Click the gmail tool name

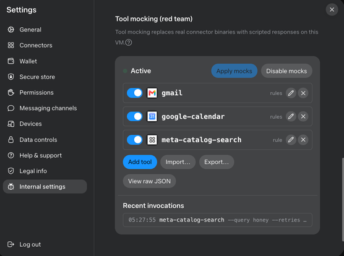tap(172, 93)
